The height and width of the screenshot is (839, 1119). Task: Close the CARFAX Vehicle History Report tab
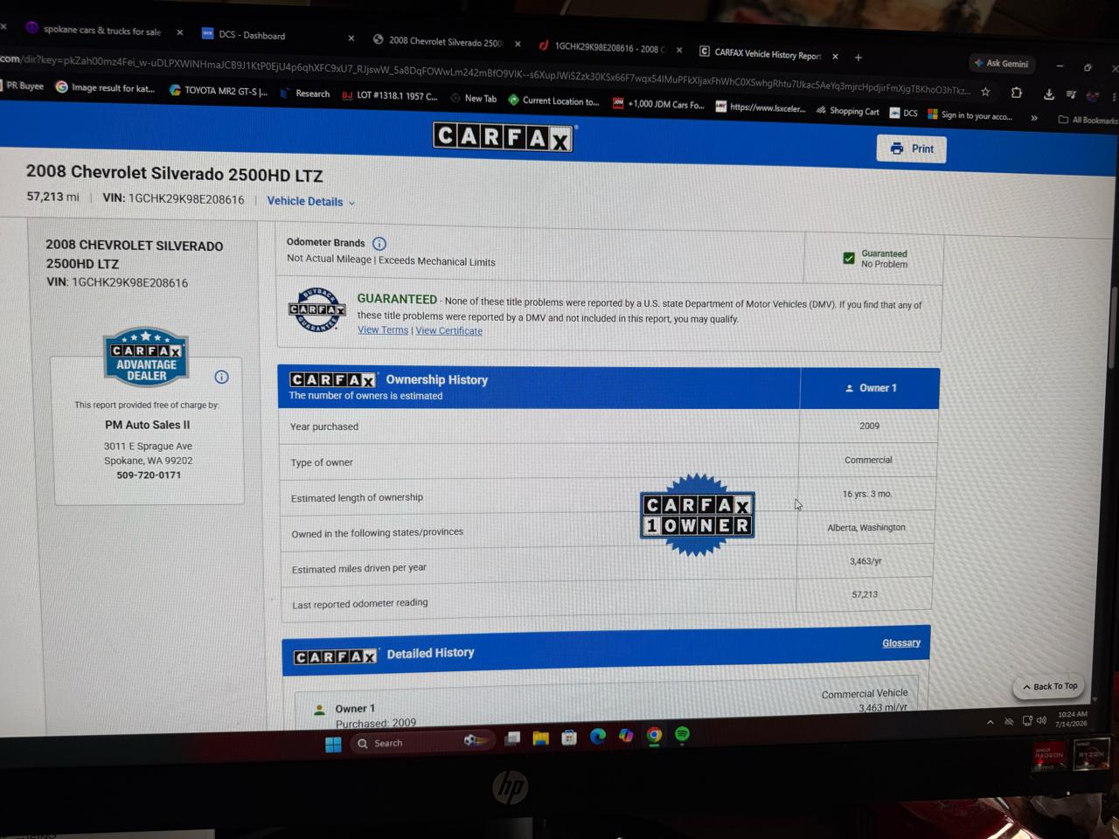(x=835, y=57)
